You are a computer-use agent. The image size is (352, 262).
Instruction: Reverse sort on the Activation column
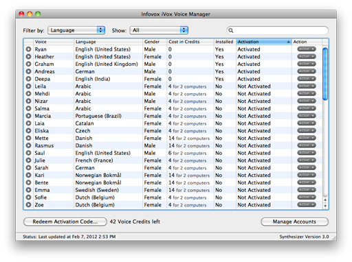(264, 42)
